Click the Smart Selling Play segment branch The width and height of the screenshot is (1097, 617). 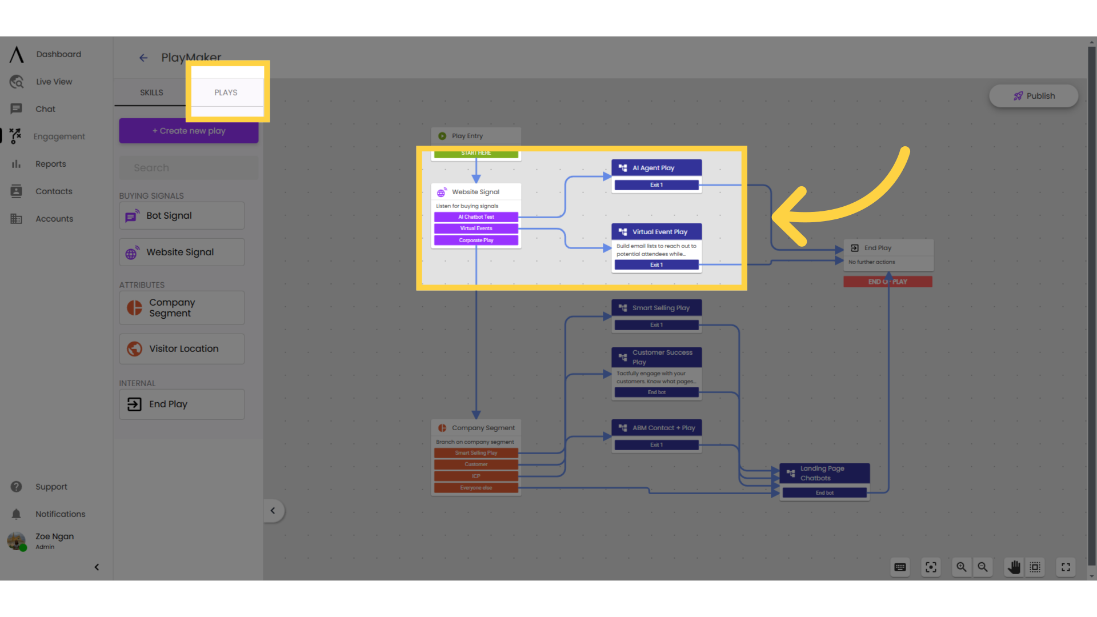(x=476, y=453)
